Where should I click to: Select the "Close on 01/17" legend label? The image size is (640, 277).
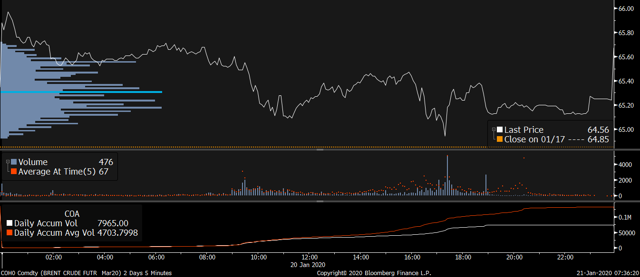[534, 139]
